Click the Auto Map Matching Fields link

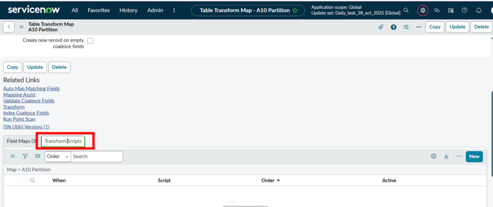pyautogui.click(x=31, y=89)
